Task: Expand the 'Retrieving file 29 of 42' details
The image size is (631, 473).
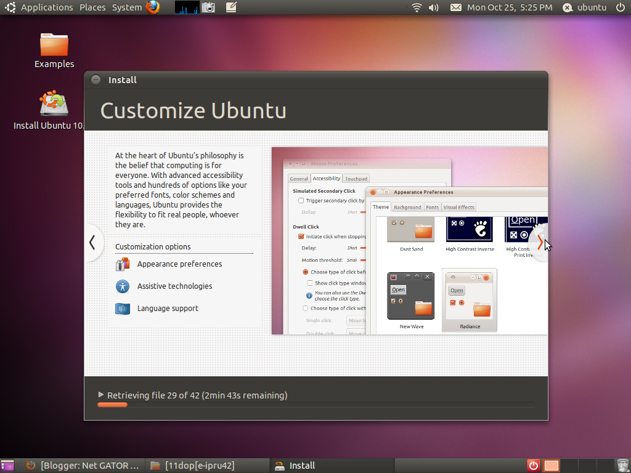Action: [102, 395]
